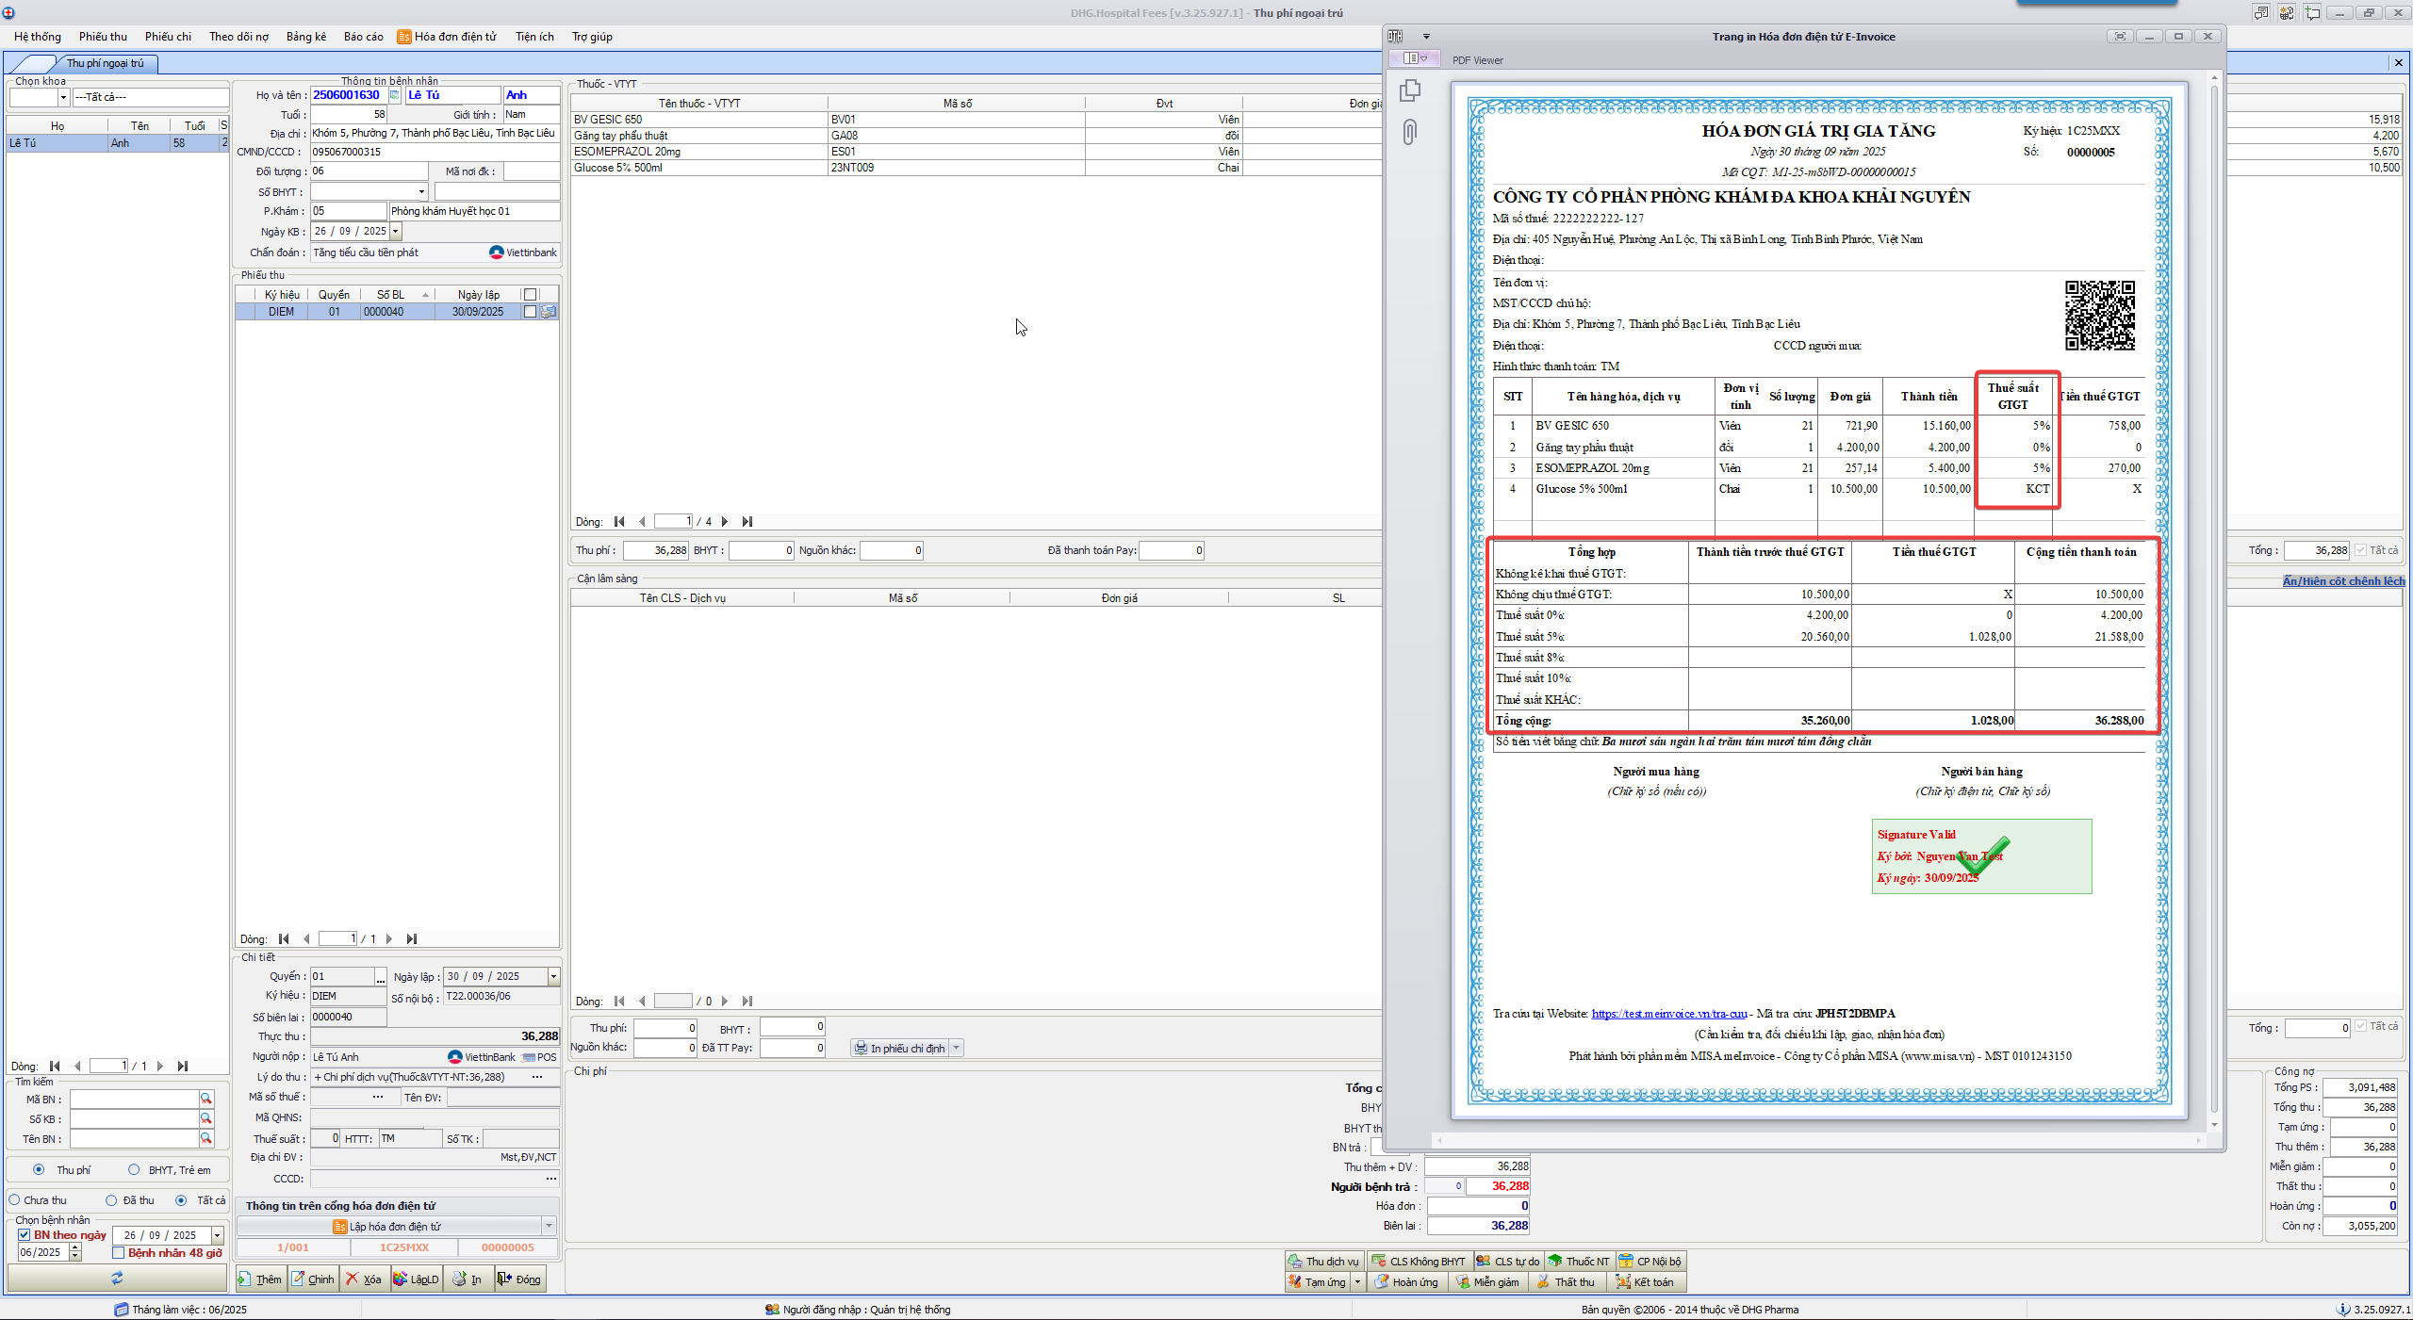The width and height of the screenshot is (2413, 1320).
Task: Uncheck the BN theo ngày checkbox
Action: tap(25, 1234)
